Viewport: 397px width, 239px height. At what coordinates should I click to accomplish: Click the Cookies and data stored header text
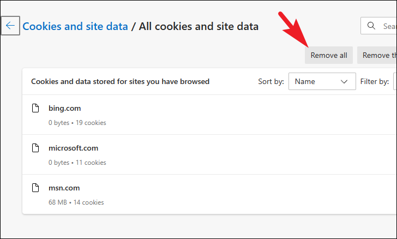point(121,82)
